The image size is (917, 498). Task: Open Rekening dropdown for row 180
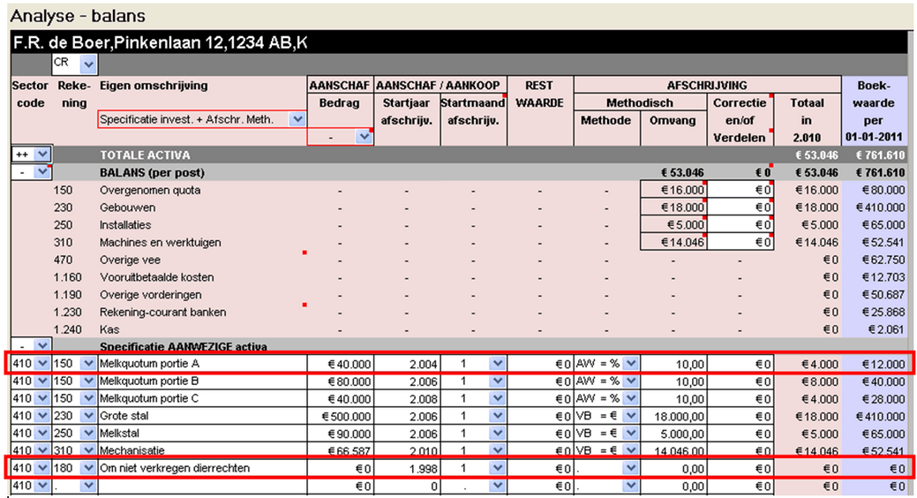pyautogui.click(x=86, y=468)
